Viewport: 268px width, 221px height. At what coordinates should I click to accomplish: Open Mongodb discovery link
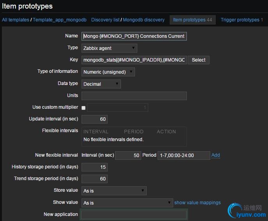(144, 20)
